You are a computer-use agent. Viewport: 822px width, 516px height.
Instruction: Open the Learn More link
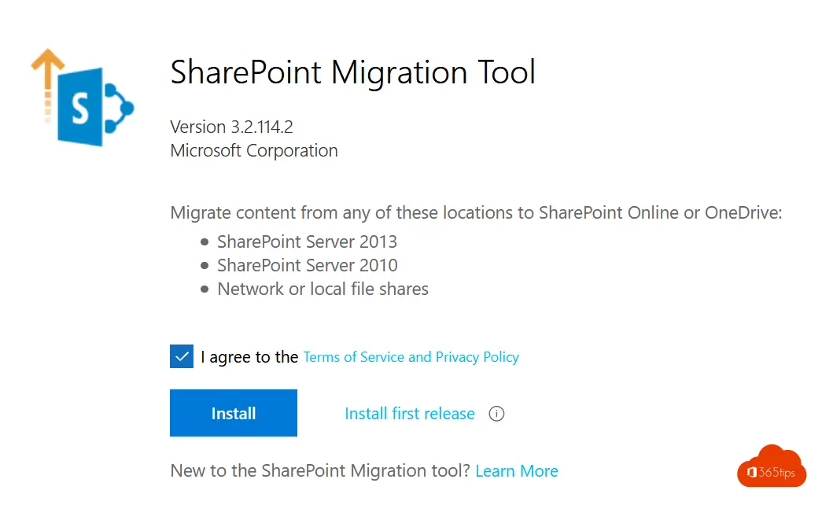(x=516, y=471)
